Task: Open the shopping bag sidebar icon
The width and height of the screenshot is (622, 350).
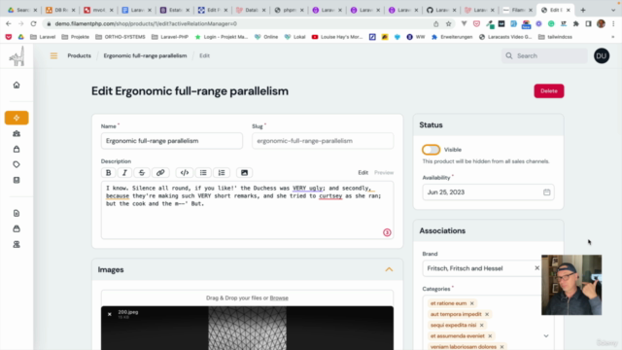Action: pyautogui.click(x=17, y=149)
